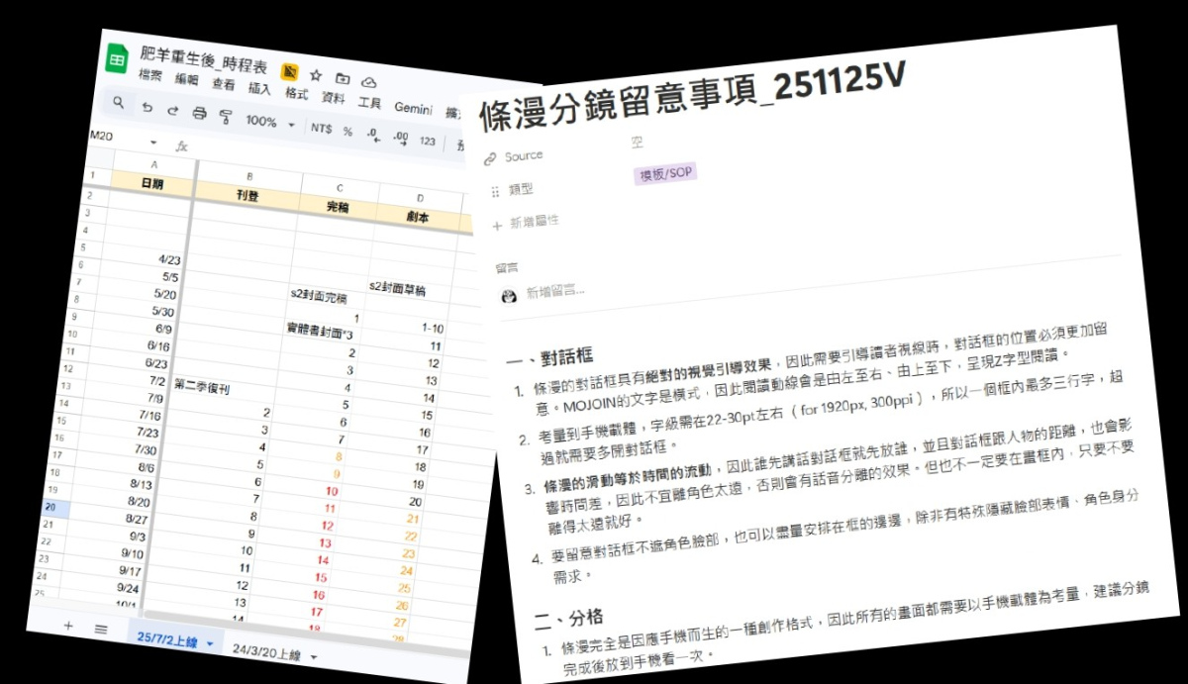Open the all sheets list icon
1188x684 pixels.
point(100,629)
